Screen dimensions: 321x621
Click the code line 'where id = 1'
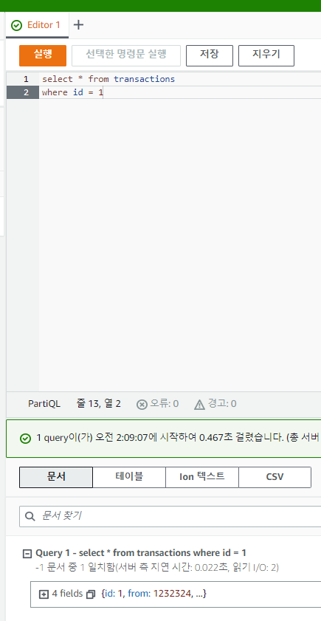[x=72, y=93]
